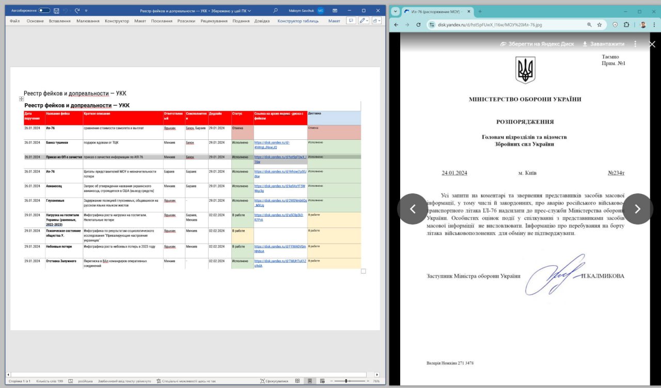Image resolution: width=661 pixels, height=388 pixels.
Task: Toggle the Автозбереження switch in Word
Action: (44, 10)
